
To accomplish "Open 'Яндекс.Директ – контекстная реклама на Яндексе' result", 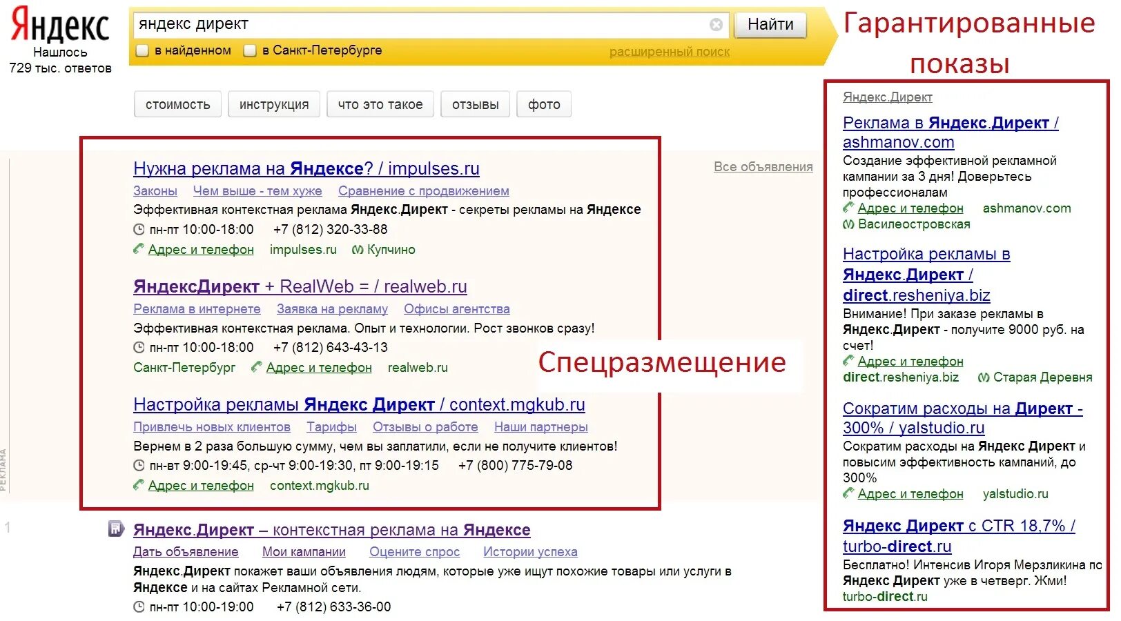I will [332, 530].
